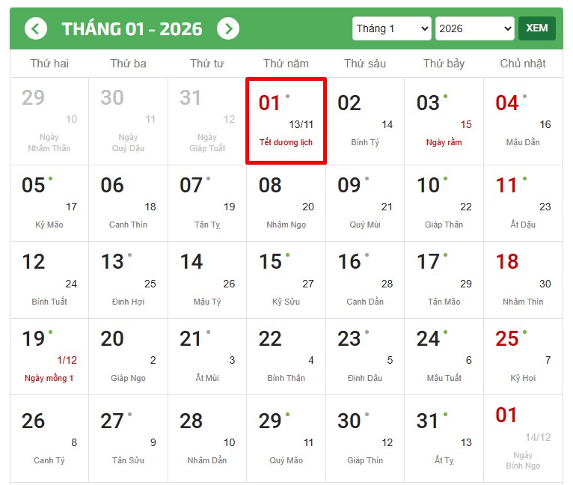573x485 pixels.
Task: Click the Chủ nhật column header
Action: point(523,64)
